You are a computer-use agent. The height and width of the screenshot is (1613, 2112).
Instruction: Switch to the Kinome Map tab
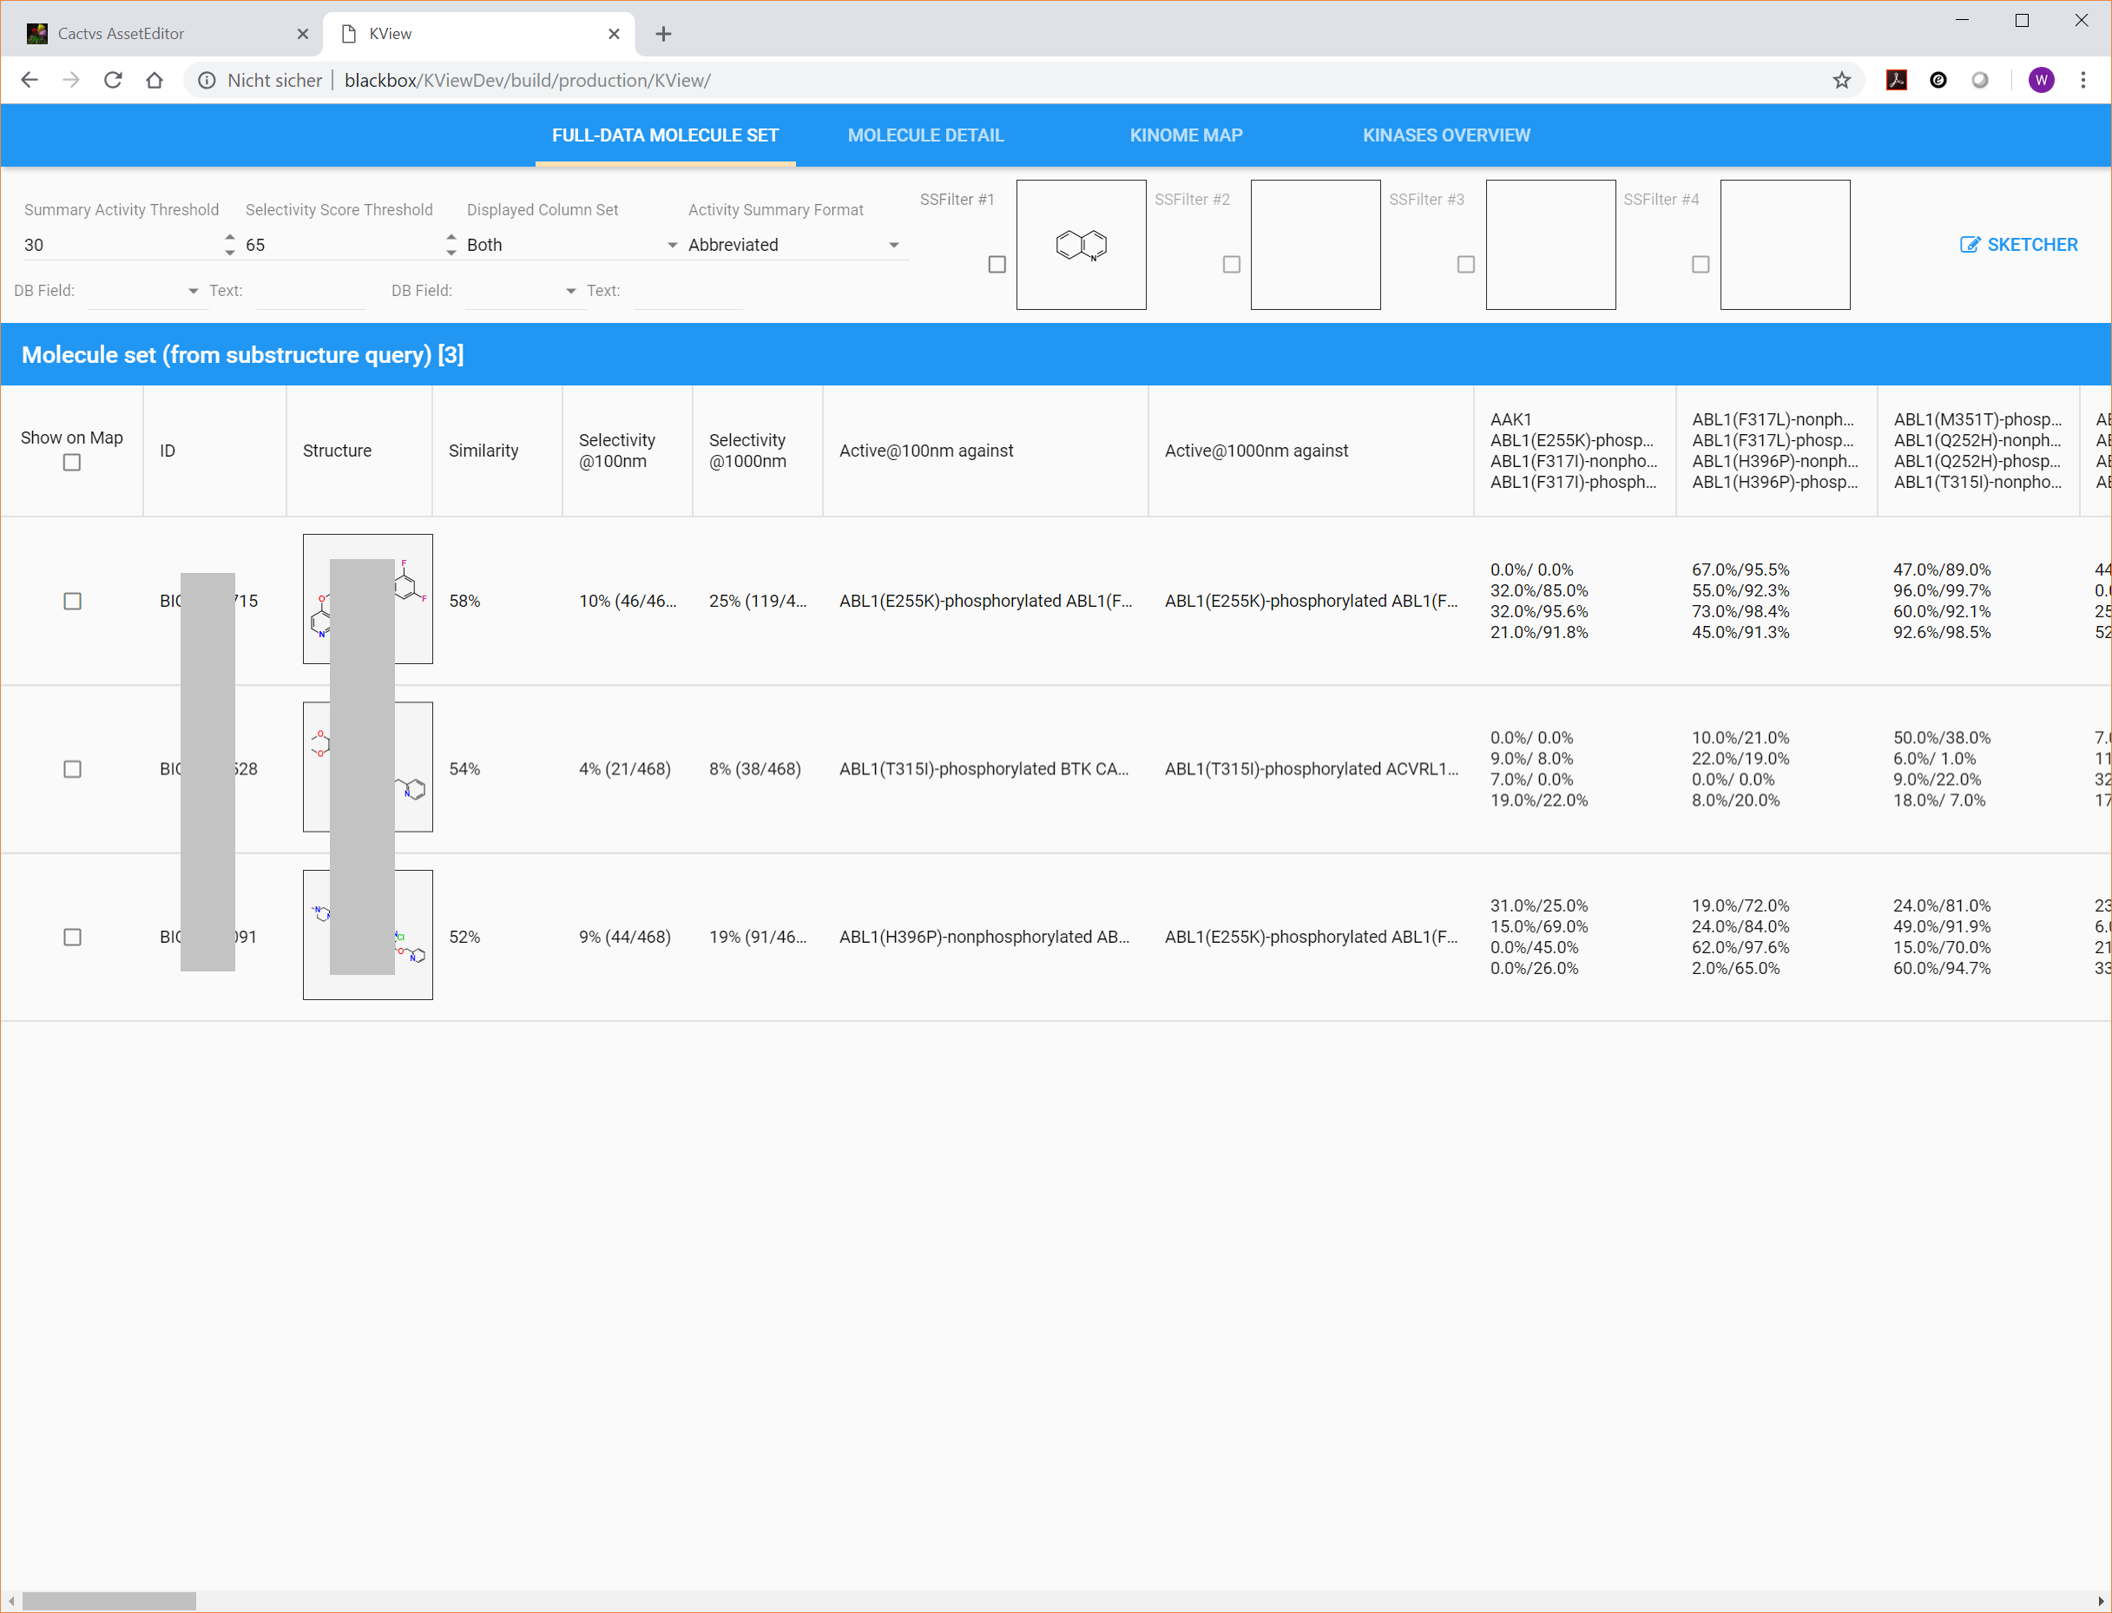1186,135
